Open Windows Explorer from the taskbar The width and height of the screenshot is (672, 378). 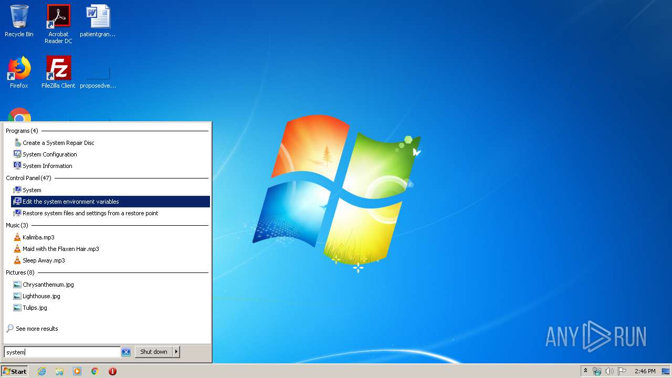point(59,371)
